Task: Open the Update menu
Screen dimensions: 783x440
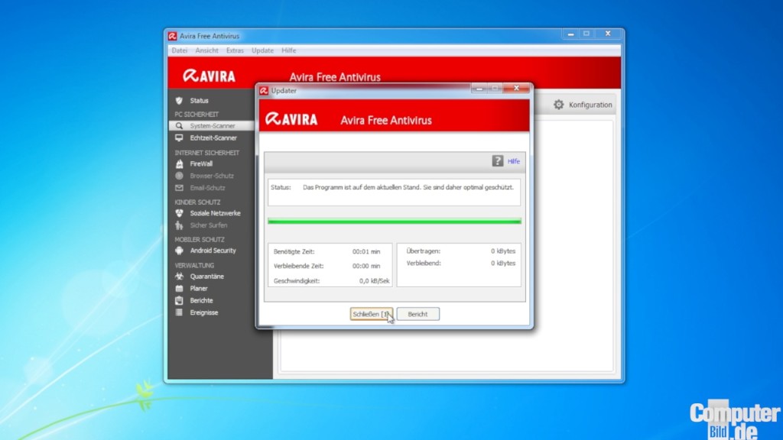Action: (x=263, y=50)
